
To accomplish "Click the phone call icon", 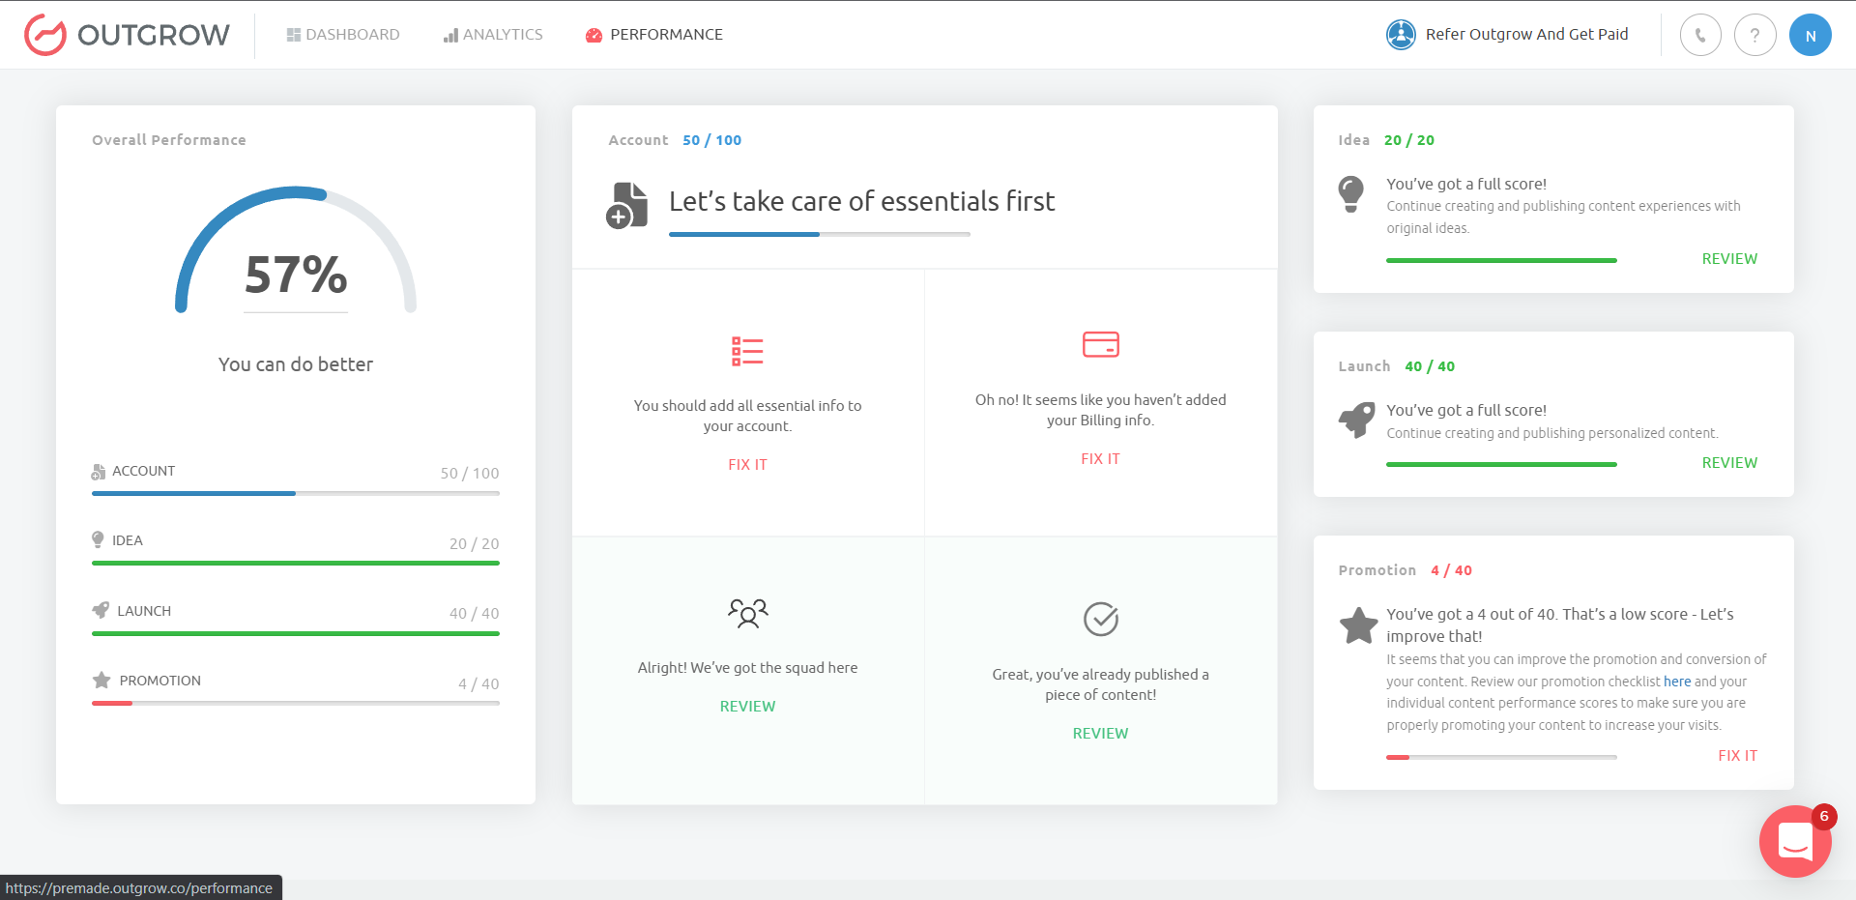I will click(x=1700, y=36).
